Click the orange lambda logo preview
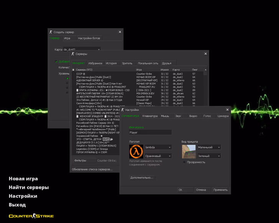This screenshot has width=279, height=223. [136, 152]
